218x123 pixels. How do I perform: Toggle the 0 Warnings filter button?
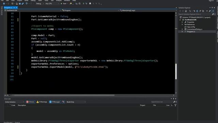point(42,102)
